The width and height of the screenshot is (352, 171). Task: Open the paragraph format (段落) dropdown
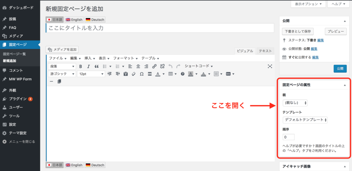pyautogui.click(x=62, y=66)
